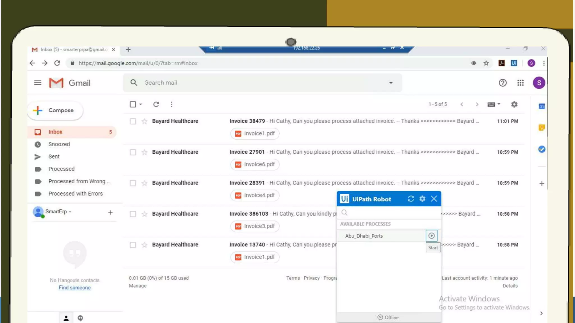Star the Invoice 27901 email
Screen dimensions: 575x323
tap(144, 152)
